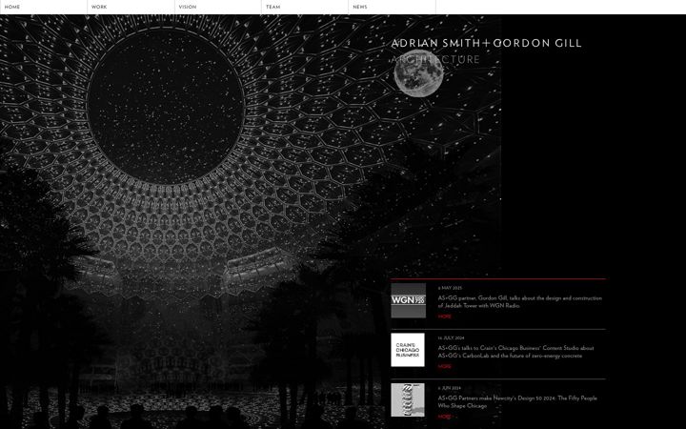Screen dimensions: 686x429
Task: Open the Crain's Chicago Business thumbnail
Action: click(408, 350)
